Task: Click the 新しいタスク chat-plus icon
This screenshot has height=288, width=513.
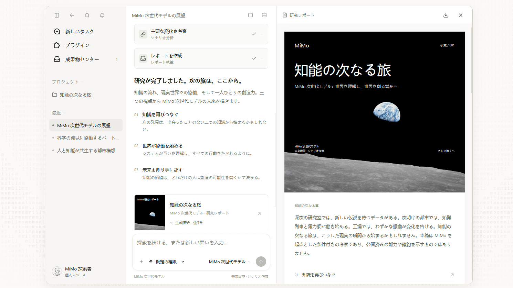Action: coord(57,32)
